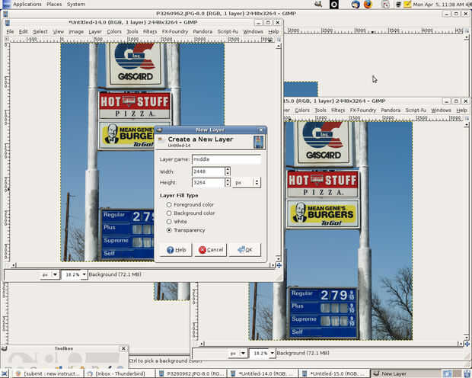Click the Width spinner arrows

tap(228, 171)
